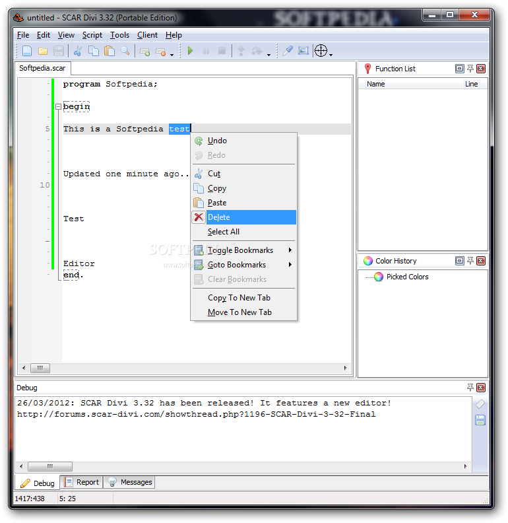Choose Select All in context menu

click(244, 232)
